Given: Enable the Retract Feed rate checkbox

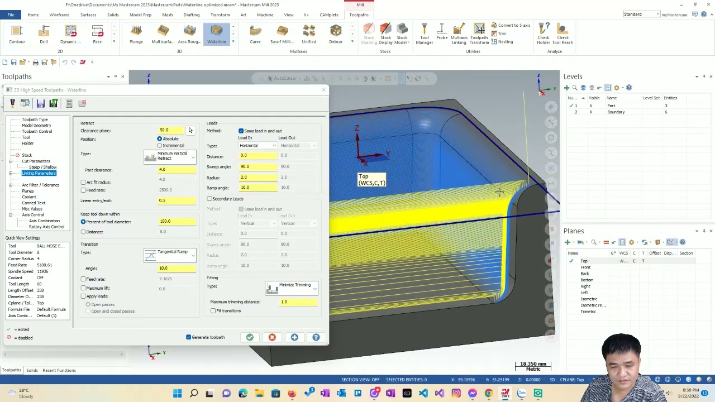Looking at the screenshot, I should (83, 190).
